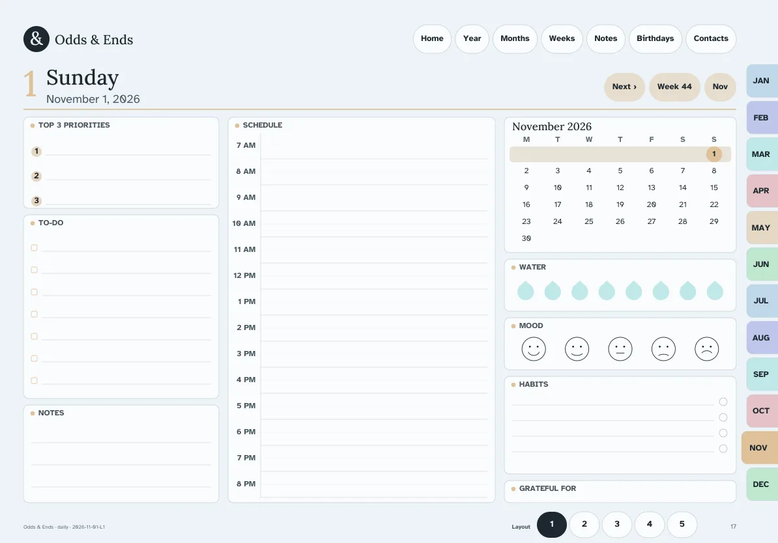Select day 24 in mini calendar
This screenshot has height=543, width=778.
pyautogui.click(x=558, y=221)
